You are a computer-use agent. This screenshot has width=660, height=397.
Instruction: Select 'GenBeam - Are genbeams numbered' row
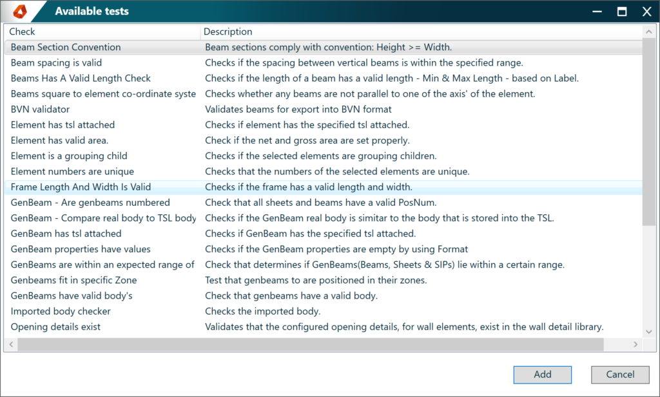pos(324,203)
